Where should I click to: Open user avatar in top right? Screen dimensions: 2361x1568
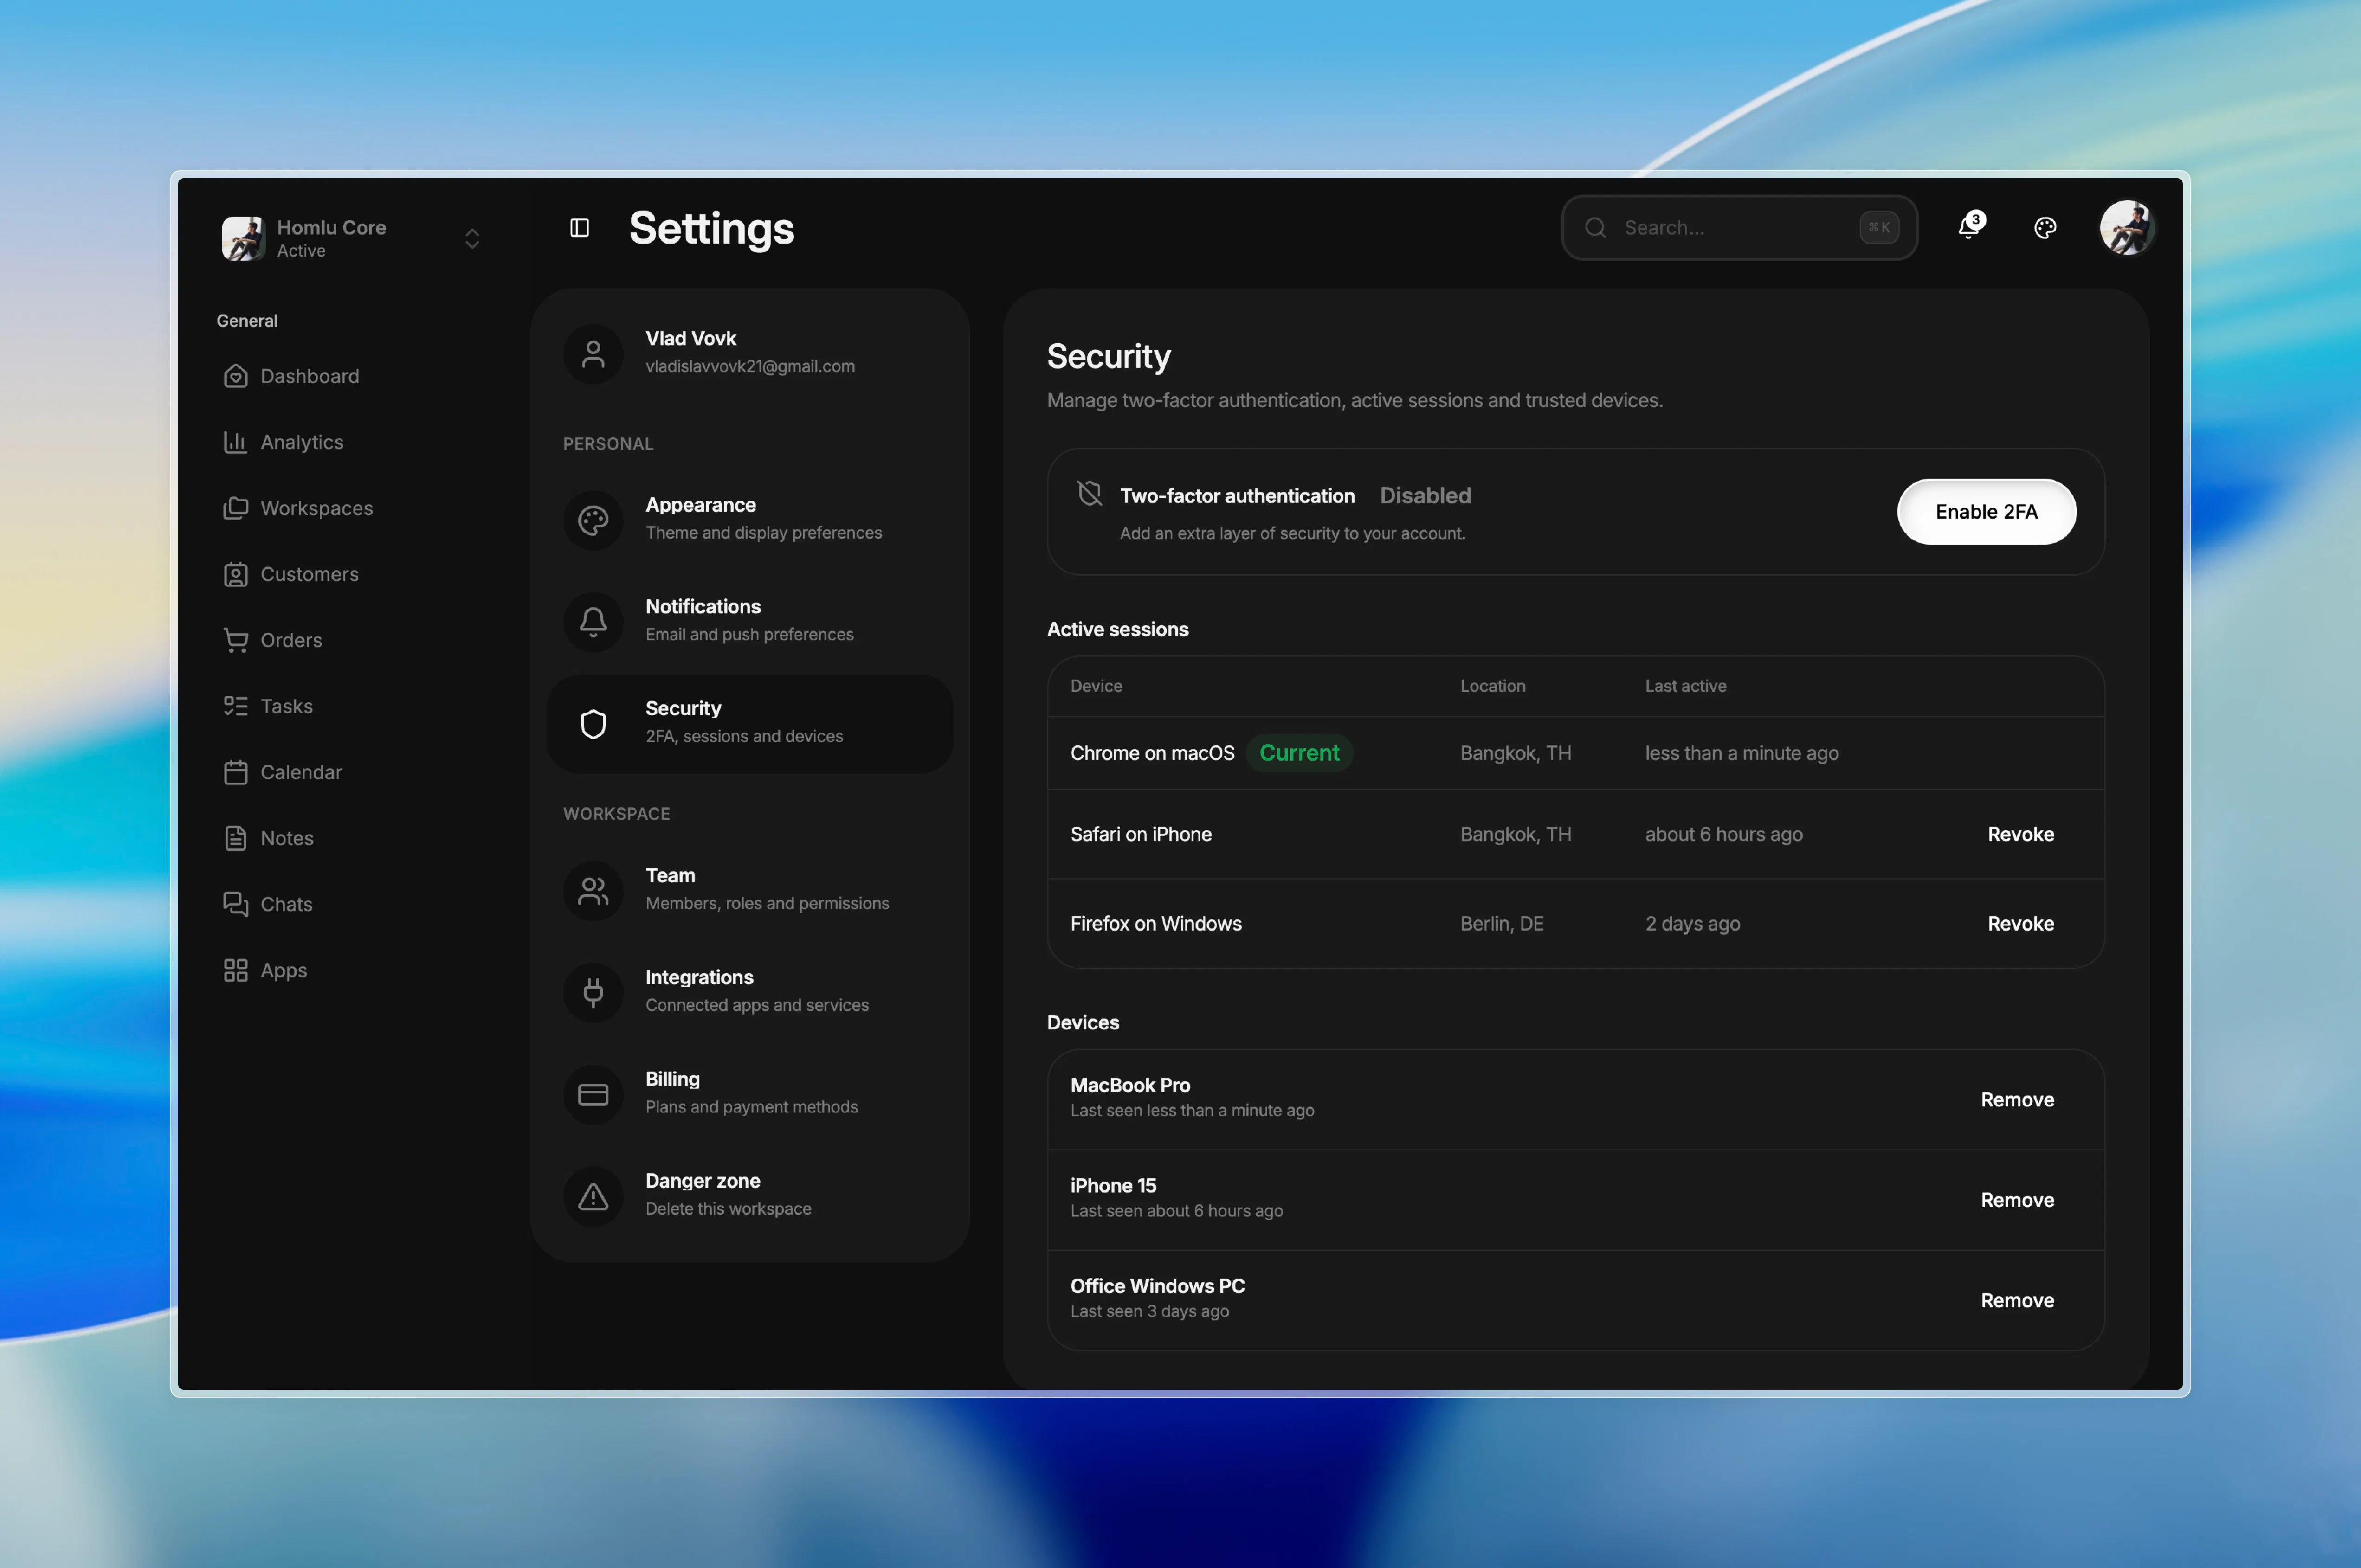click(x=2126, y=228)
